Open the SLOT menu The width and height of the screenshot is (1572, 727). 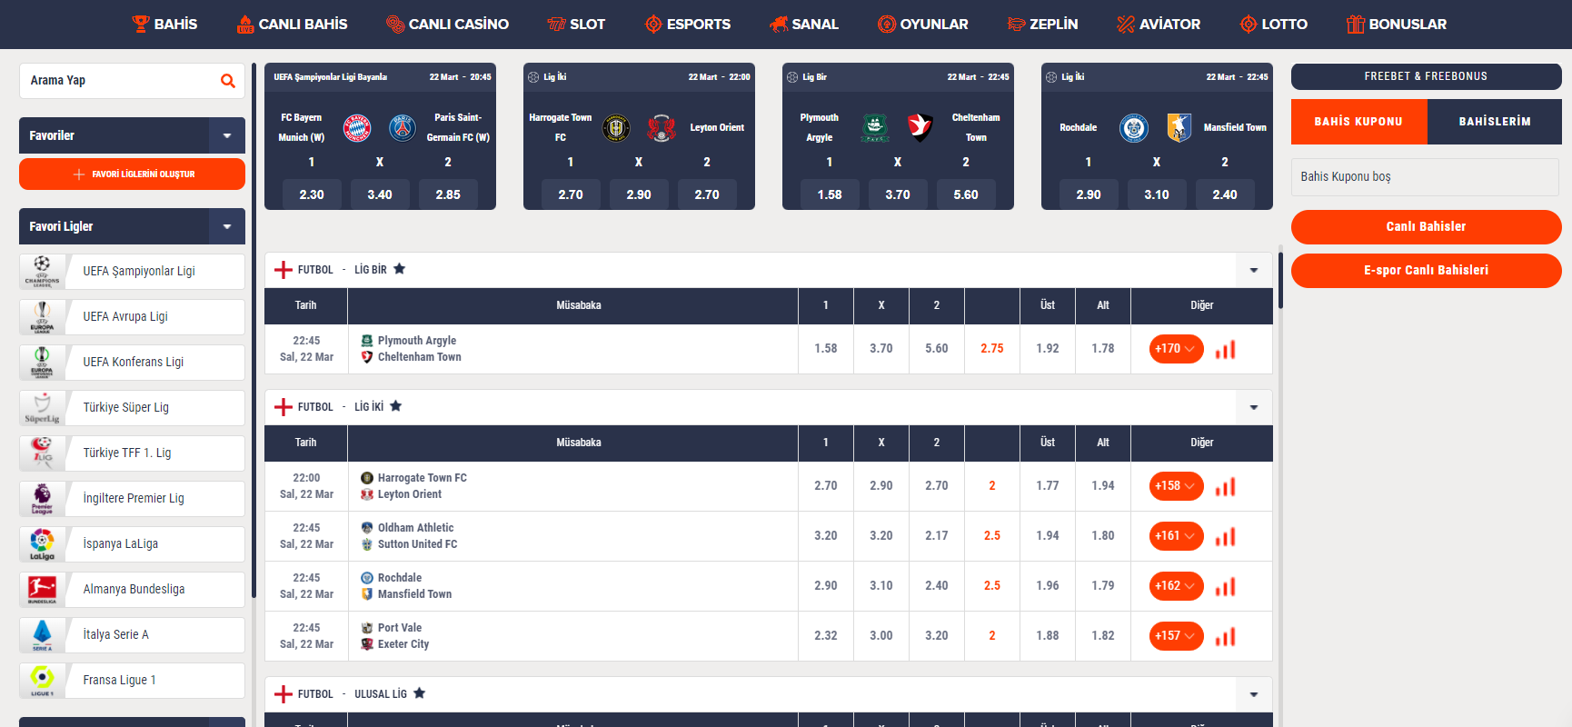pos(576,25)
